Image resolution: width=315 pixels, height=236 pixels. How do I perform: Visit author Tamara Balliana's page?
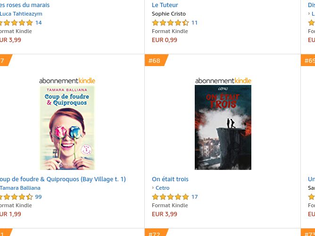[20, 188]
